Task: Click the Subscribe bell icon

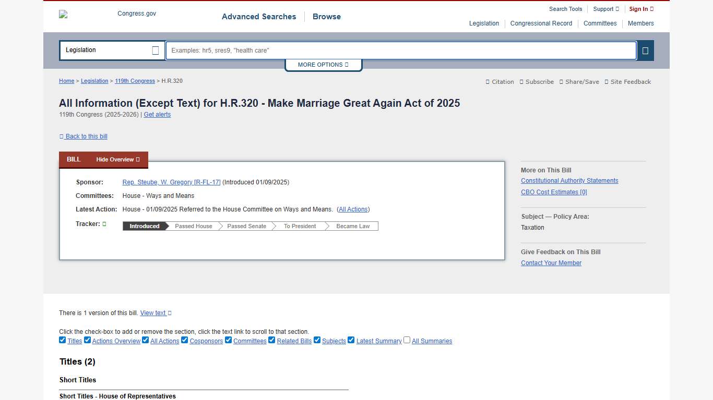Action: (522, 82)
